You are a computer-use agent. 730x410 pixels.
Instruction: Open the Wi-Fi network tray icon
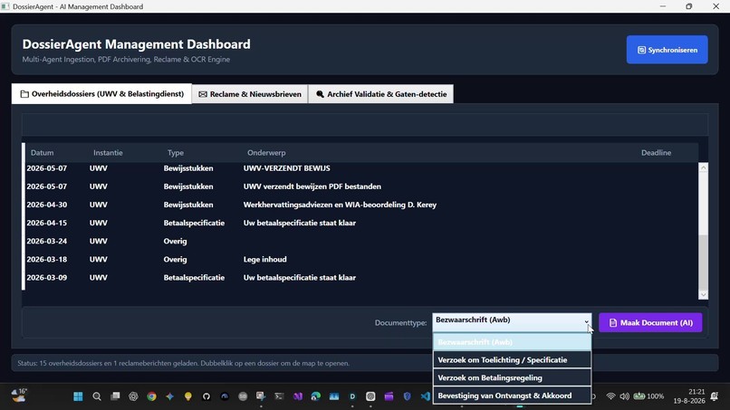click(610, 396)
